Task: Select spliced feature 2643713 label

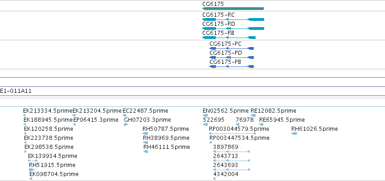Action: (x=225, y=156)
